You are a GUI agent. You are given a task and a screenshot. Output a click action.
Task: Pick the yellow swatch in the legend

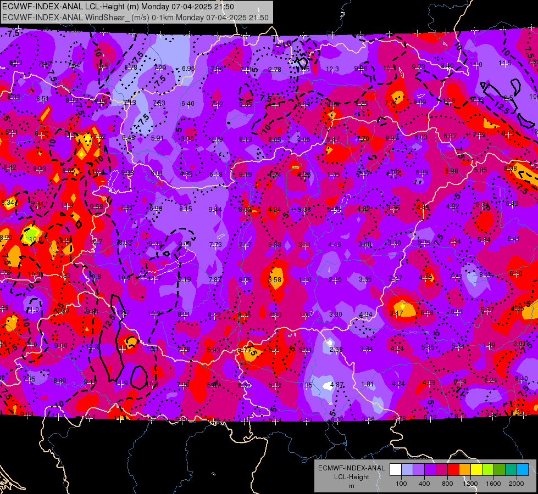[476, 470]
